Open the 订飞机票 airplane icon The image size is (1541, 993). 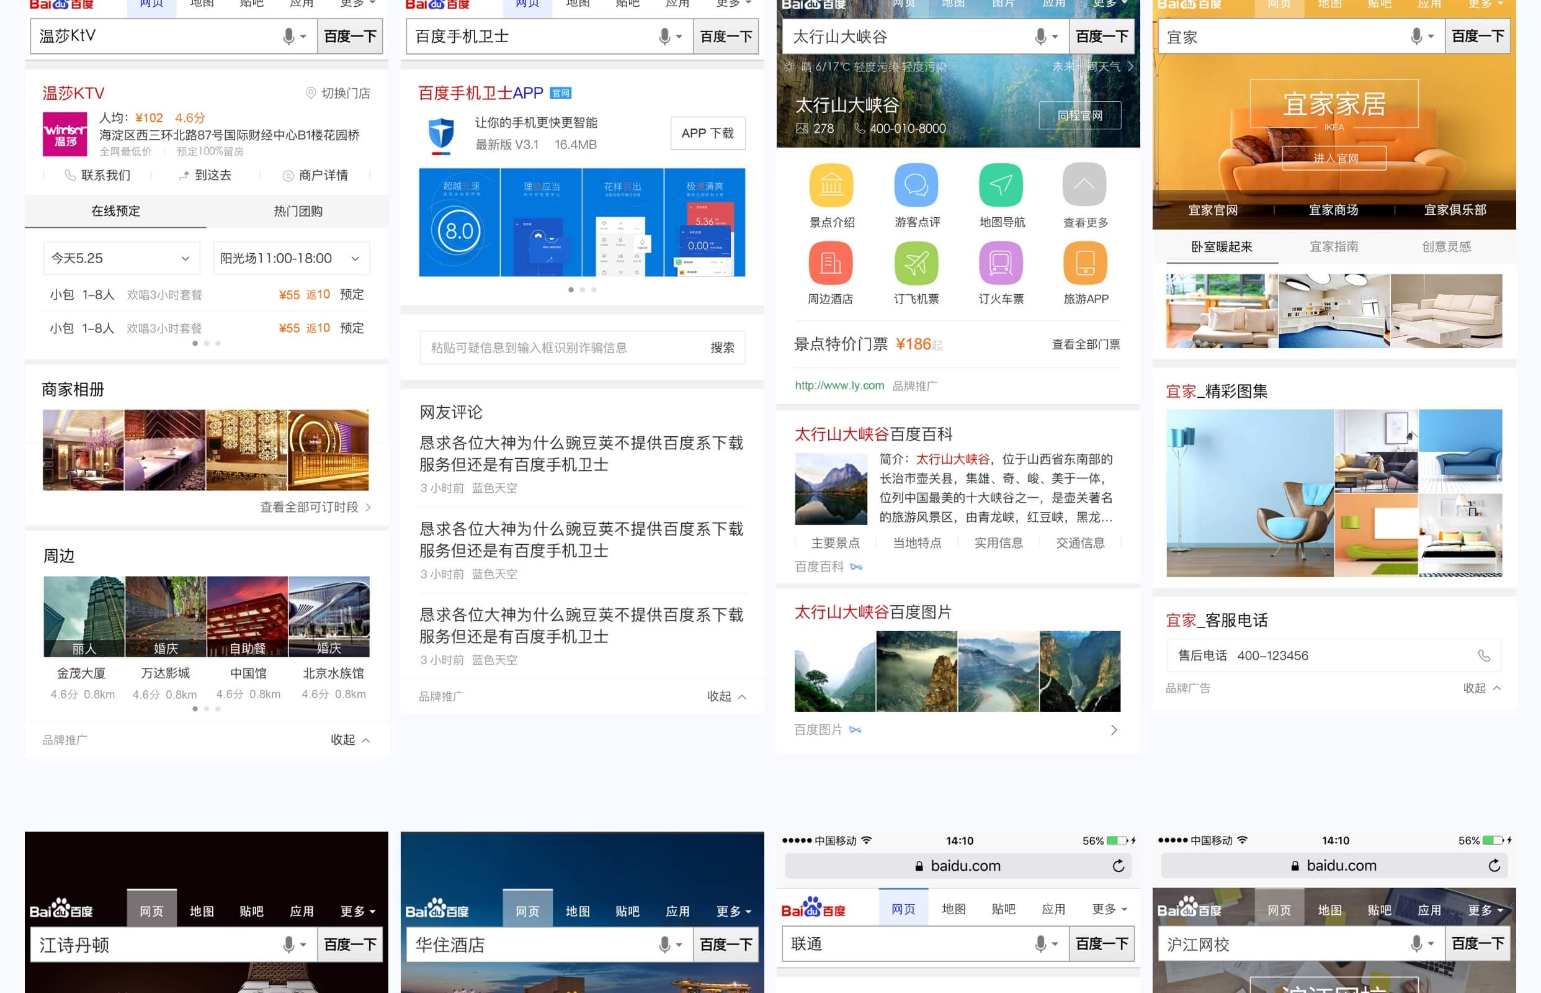pos(916,263)
